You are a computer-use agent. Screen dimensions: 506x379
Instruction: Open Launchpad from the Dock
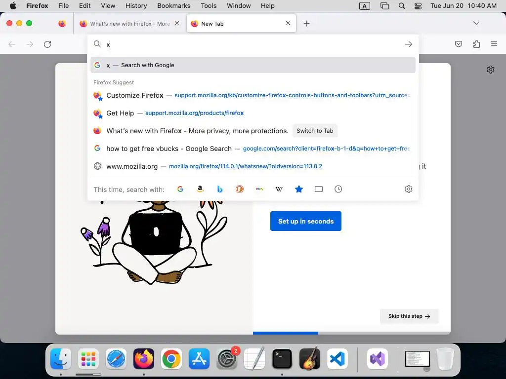tap(88, 359)
